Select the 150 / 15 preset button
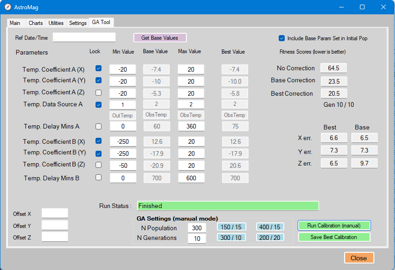This screenshot has height=270, width=395. click(x=232, y=227)
